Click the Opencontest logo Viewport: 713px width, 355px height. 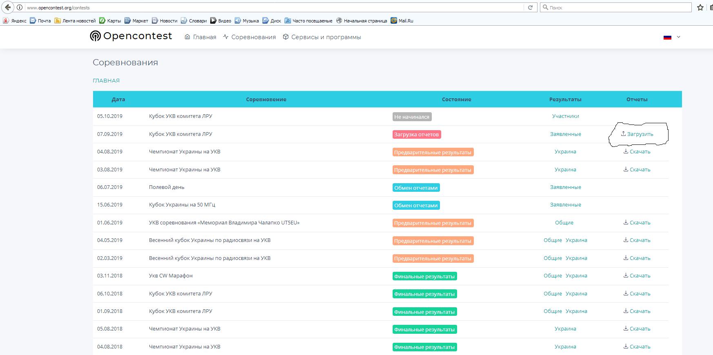pyautogui.click(x=131, y=36)
